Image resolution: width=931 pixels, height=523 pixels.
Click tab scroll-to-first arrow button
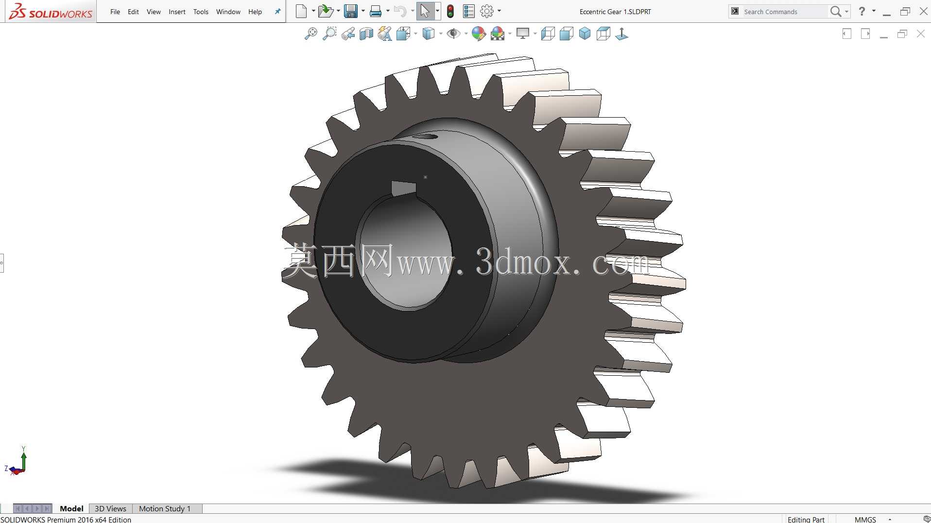[18, 508]
